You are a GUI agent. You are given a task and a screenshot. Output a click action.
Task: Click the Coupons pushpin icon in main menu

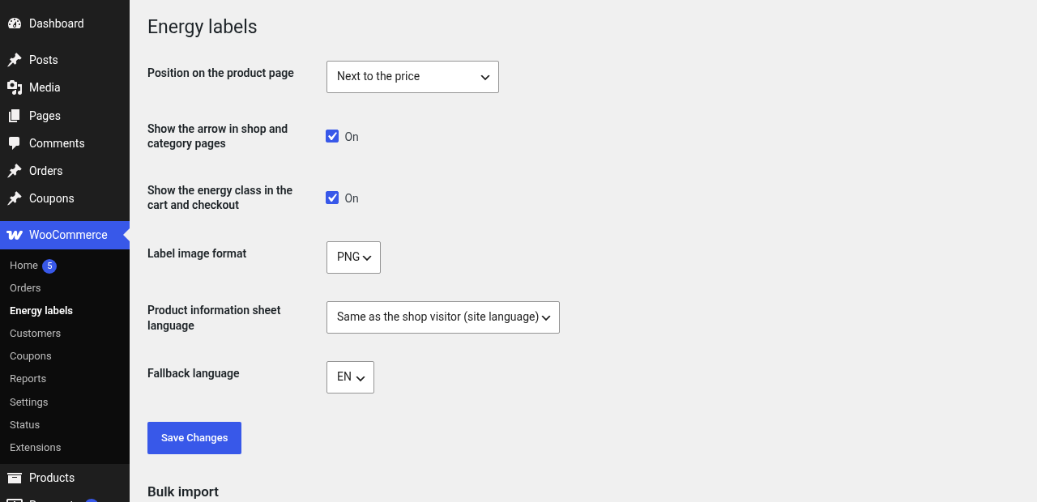[15, 198]
